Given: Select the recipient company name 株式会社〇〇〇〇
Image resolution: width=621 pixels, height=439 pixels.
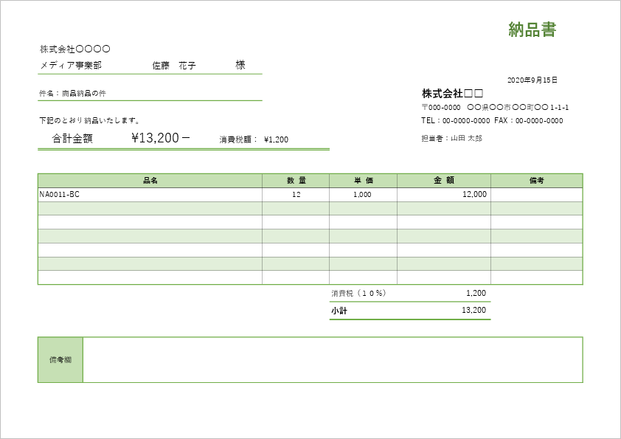Looking at the screenshot, I should [74, 49].
